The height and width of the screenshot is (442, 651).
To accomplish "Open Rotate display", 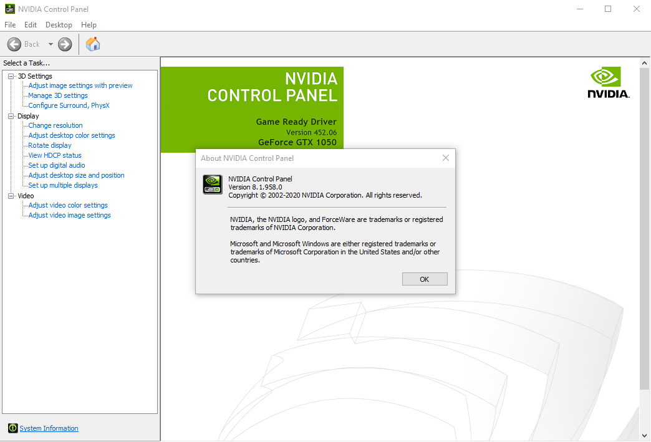I will pyautogui.click(x=50, y=145).
